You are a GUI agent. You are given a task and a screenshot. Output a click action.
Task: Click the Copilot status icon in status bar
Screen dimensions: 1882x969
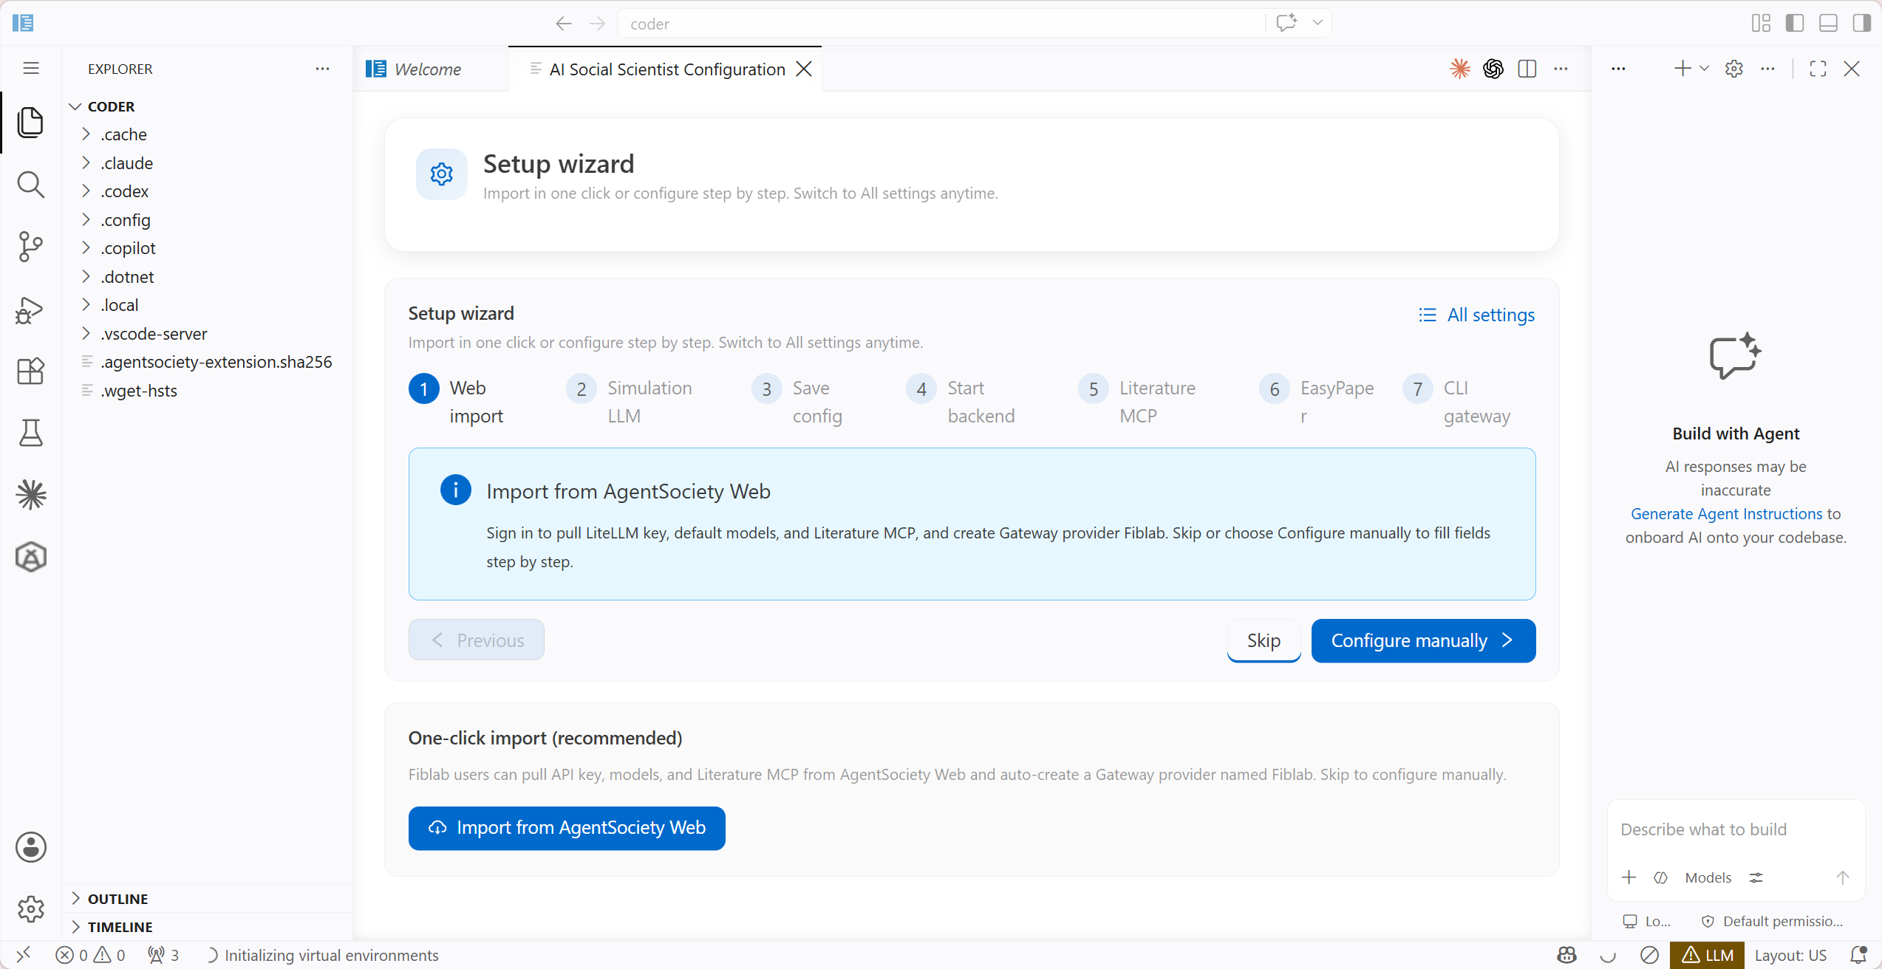click(x=1566, y=955)
